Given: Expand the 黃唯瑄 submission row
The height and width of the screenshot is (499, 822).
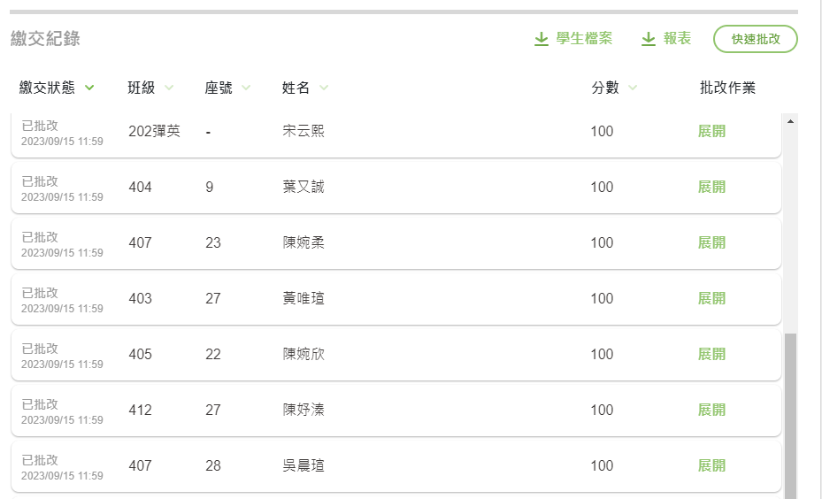Looking at the screenshot, I should coord(711,298).
